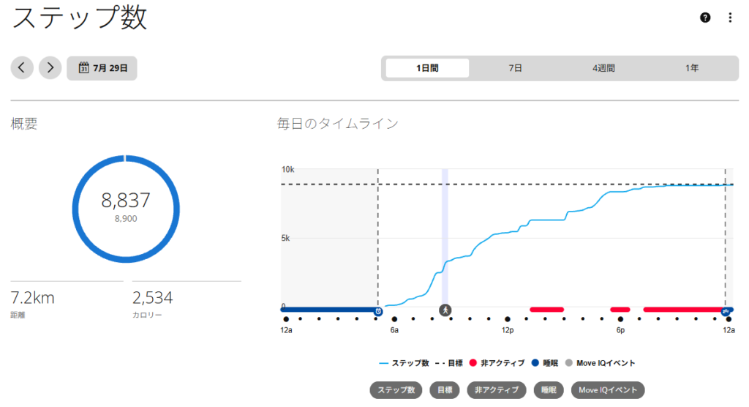Select the 1日間 tab

coord(427,68)
